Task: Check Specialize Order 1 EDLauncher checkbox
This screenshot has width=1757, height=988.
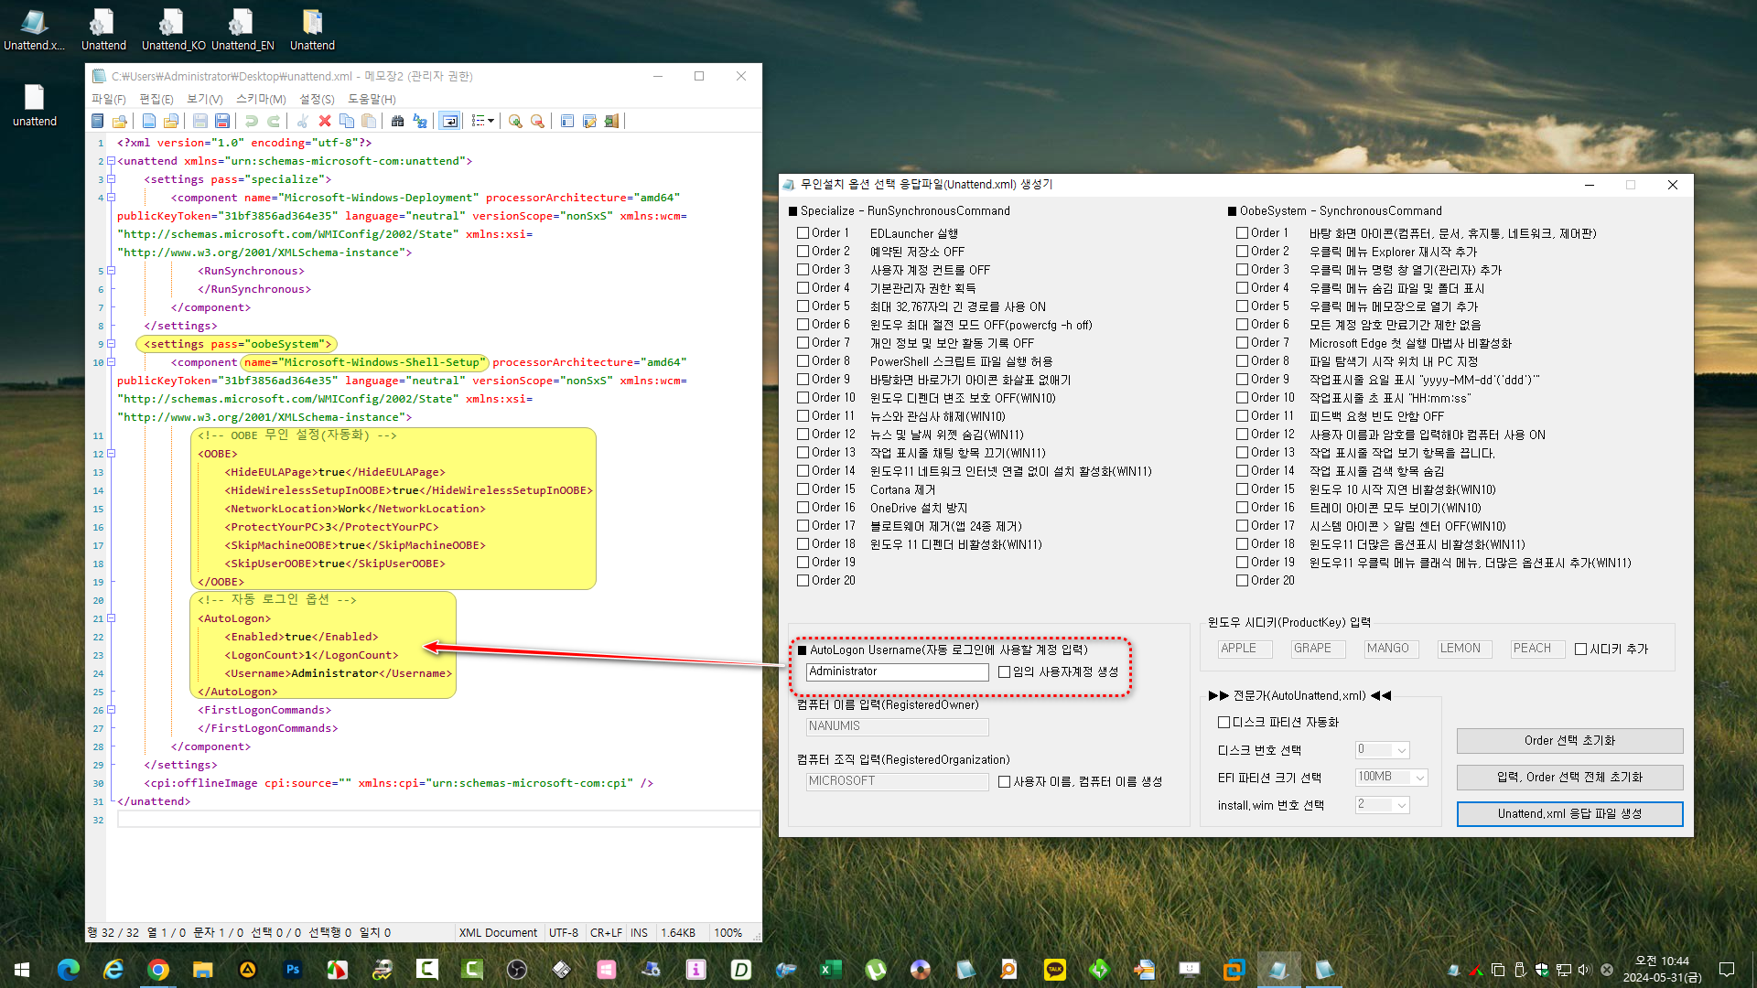Action: point(803,233)
